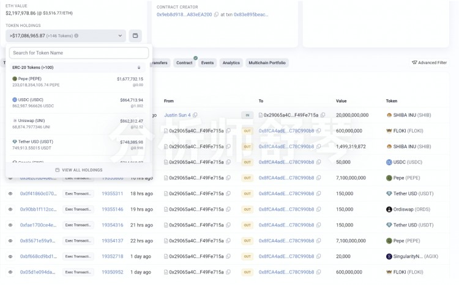Open the Ordiswap (ORDS) token link

412,209
